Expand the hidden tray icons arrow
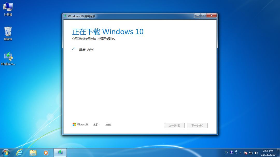Screen dimensions: 280x157 point(240,153)
